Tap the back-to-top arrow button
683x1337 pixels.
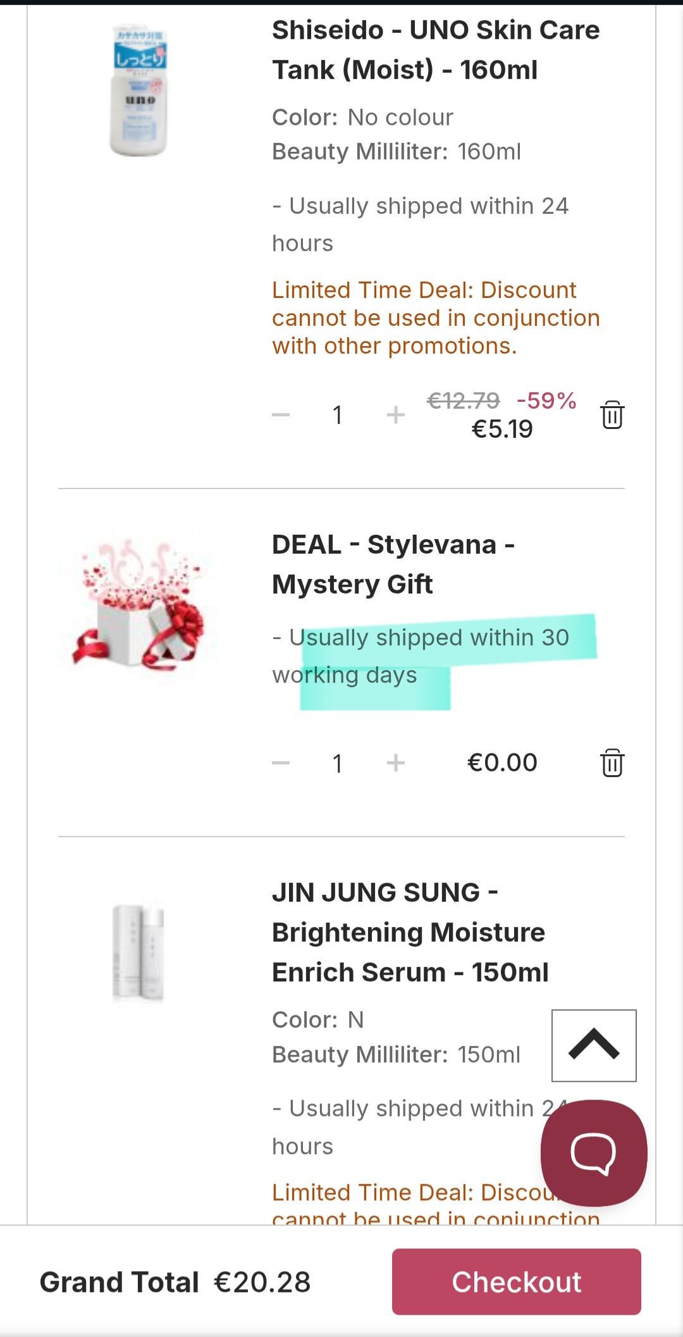(594, 1045)
